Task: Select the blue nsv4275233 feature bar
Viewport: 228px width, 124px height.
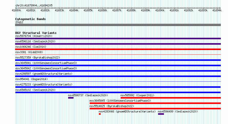Action: pos(118,87)
